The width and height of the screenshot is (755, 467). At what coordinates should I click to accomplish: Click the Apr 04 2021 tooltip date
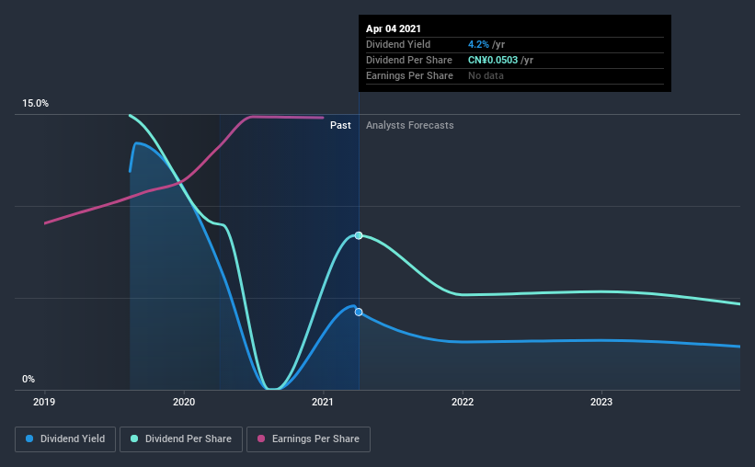(x=394, y=28)
